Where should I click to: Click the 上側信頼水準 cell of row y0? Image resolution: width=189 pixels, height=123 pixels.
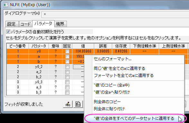click(173, 51)
